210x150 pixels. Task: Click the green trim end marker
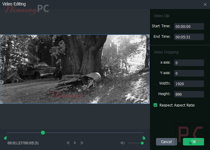coord(144,138)
